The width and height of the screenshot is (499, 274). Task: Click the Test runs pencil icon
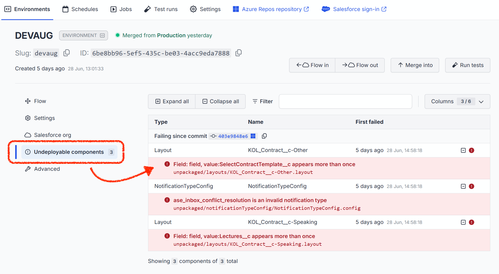(148, 9)
